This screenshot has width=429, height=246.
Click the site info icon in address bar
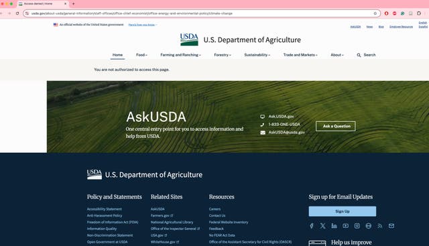pyautogui.click(x=27, y=13)
